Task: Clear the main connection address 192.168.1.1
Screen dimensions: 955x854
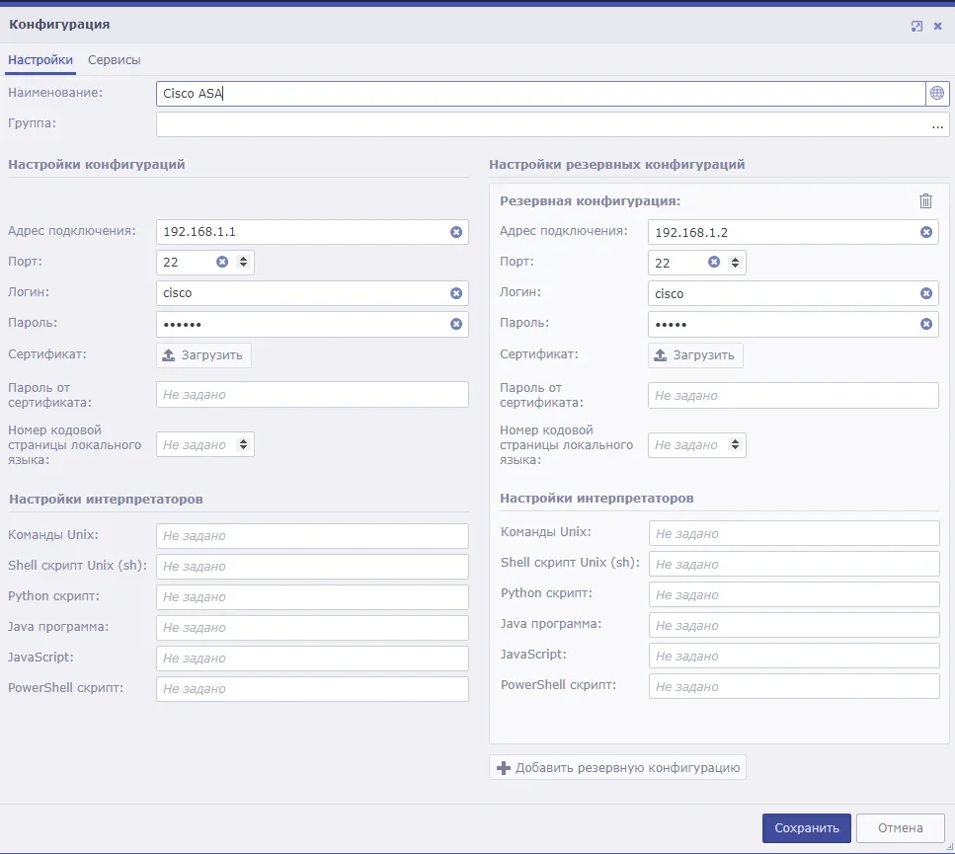Action: [x=456, y=232]
